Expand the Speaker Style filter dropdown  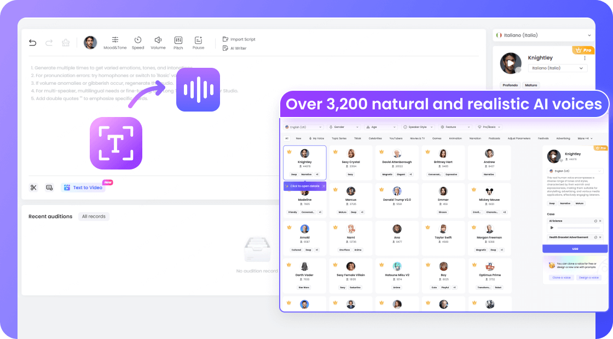pyautogui.click(x=419, y=127)
